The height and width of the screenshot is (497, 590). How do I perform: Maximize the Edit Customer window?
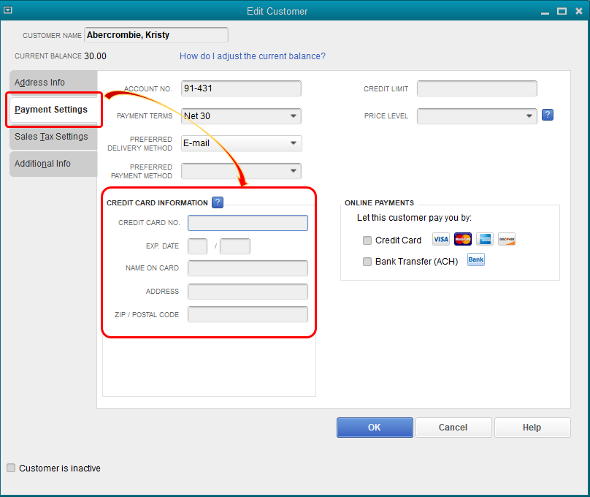(x=562, y=11)
